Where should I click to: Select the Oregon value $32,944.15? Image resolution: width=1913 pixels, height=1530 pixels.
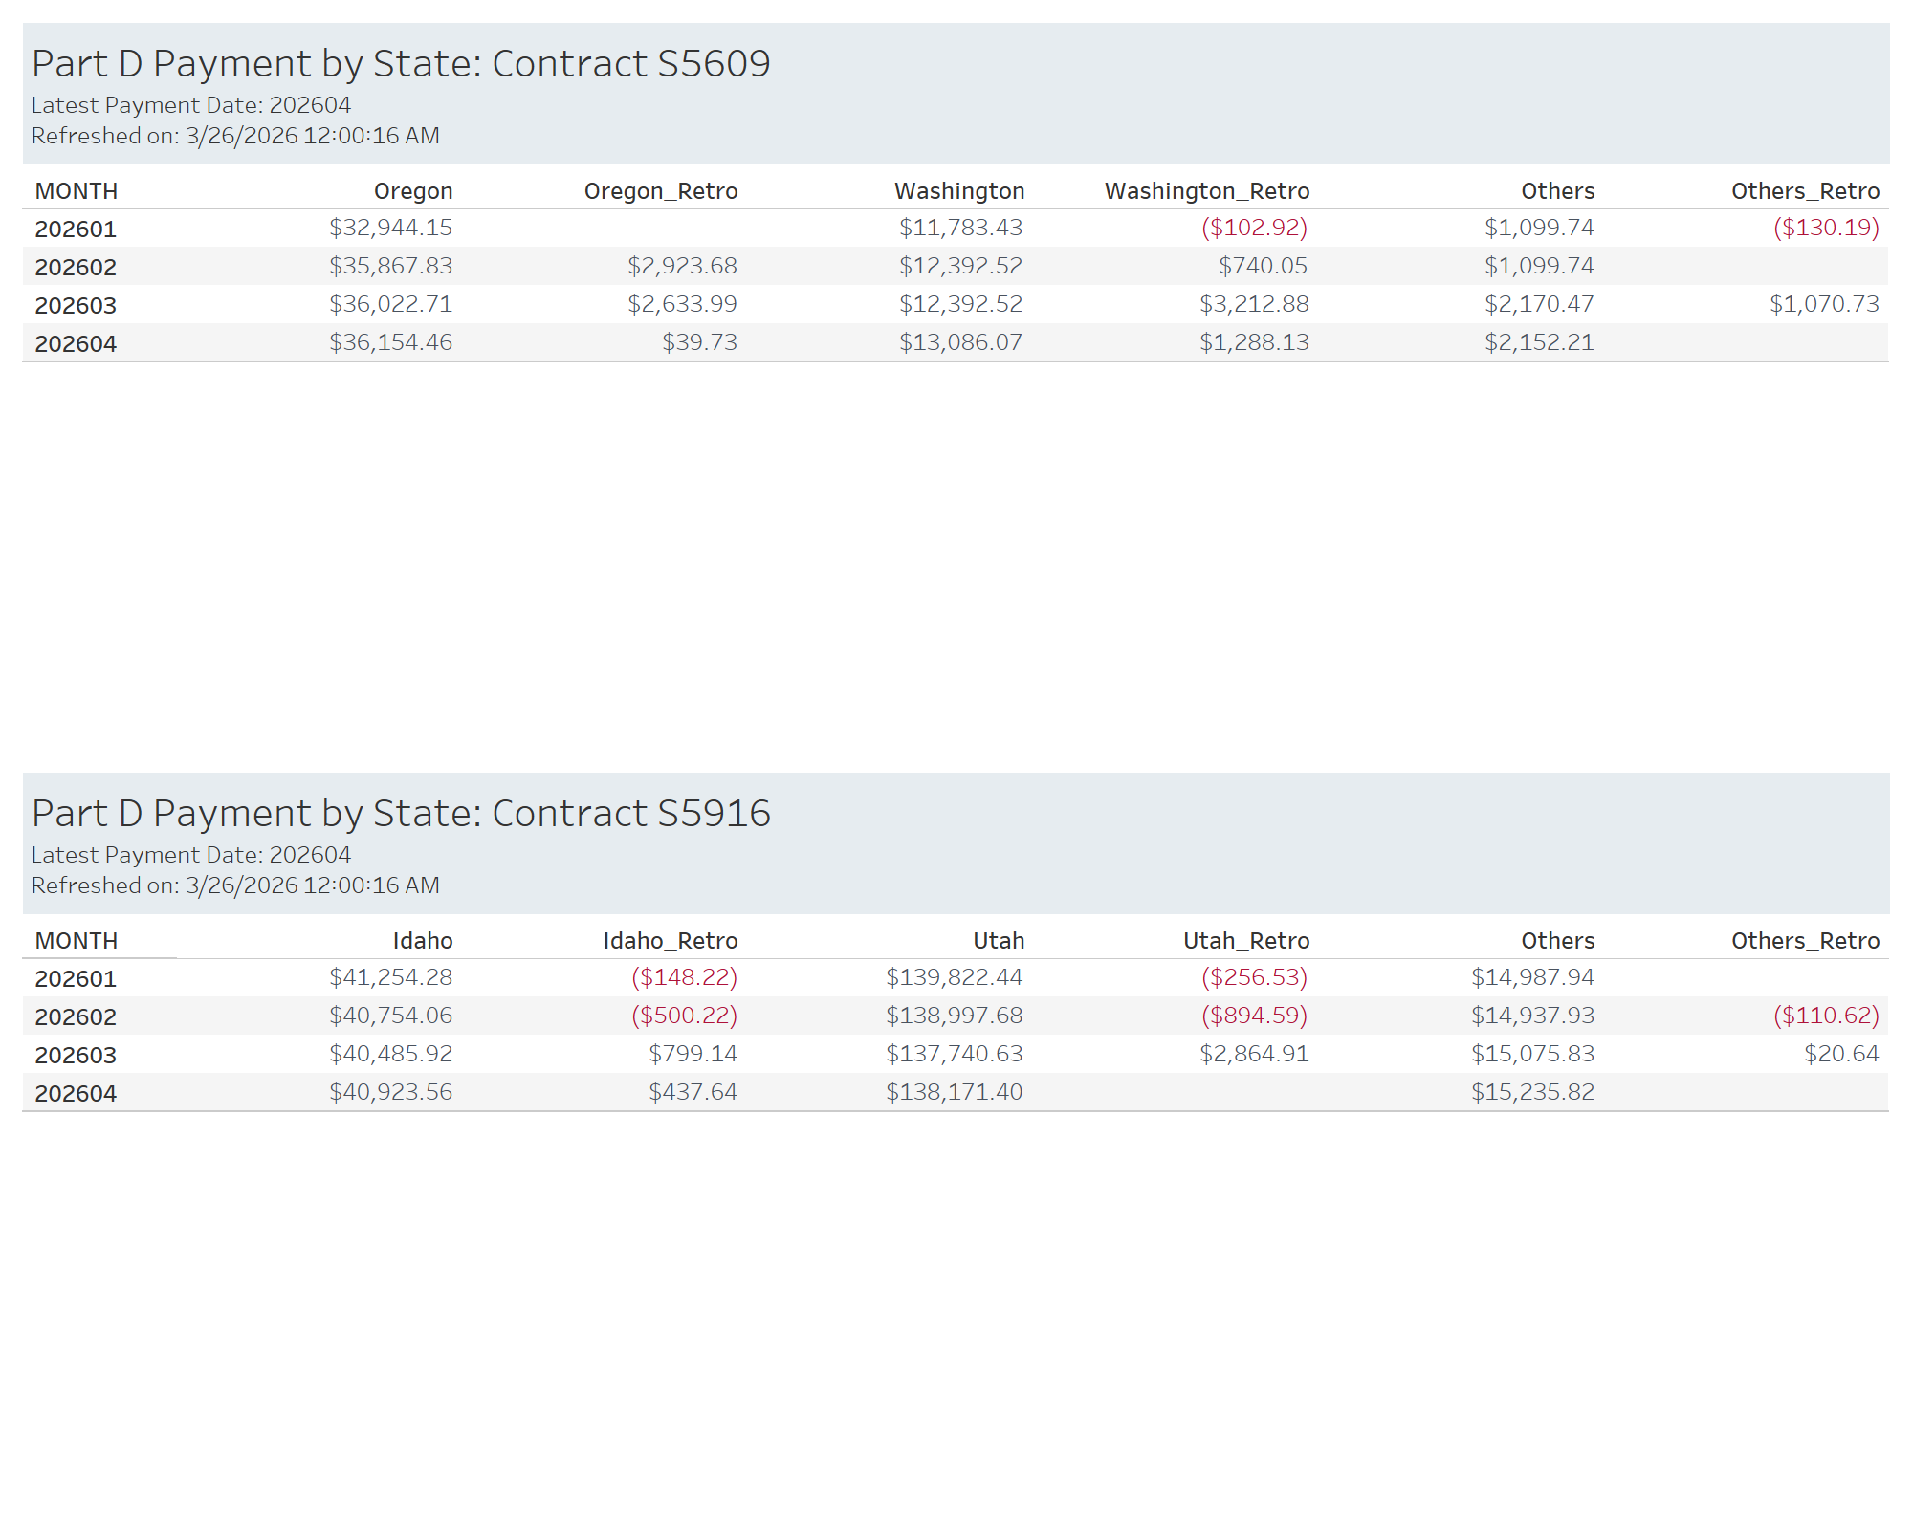(x=390, y=228)
